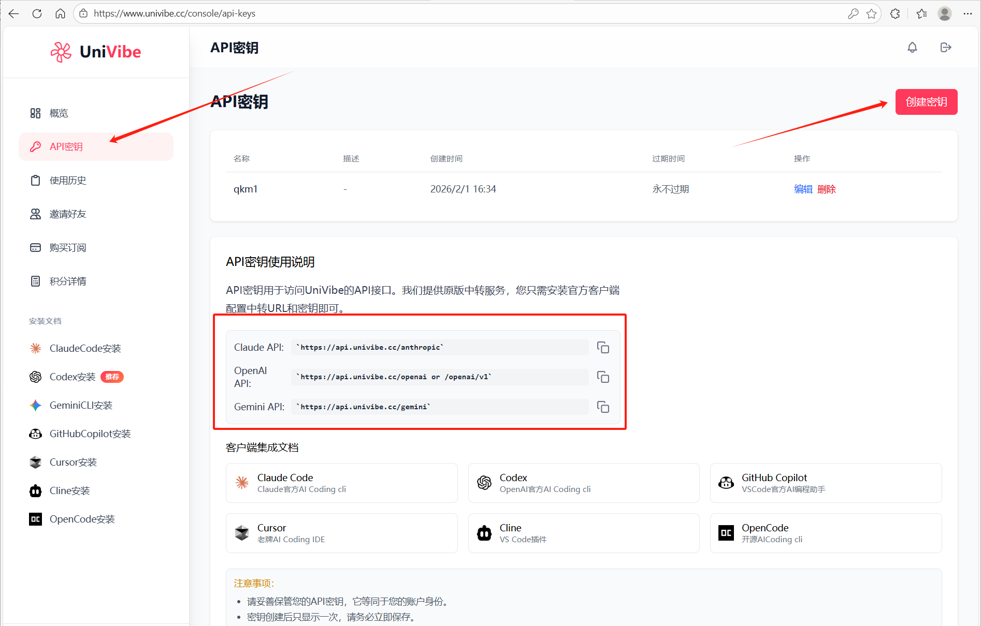This screenshot has width=981, height=626.
Task: Bookmark page with star icon
Action: [x=871, y=14]
